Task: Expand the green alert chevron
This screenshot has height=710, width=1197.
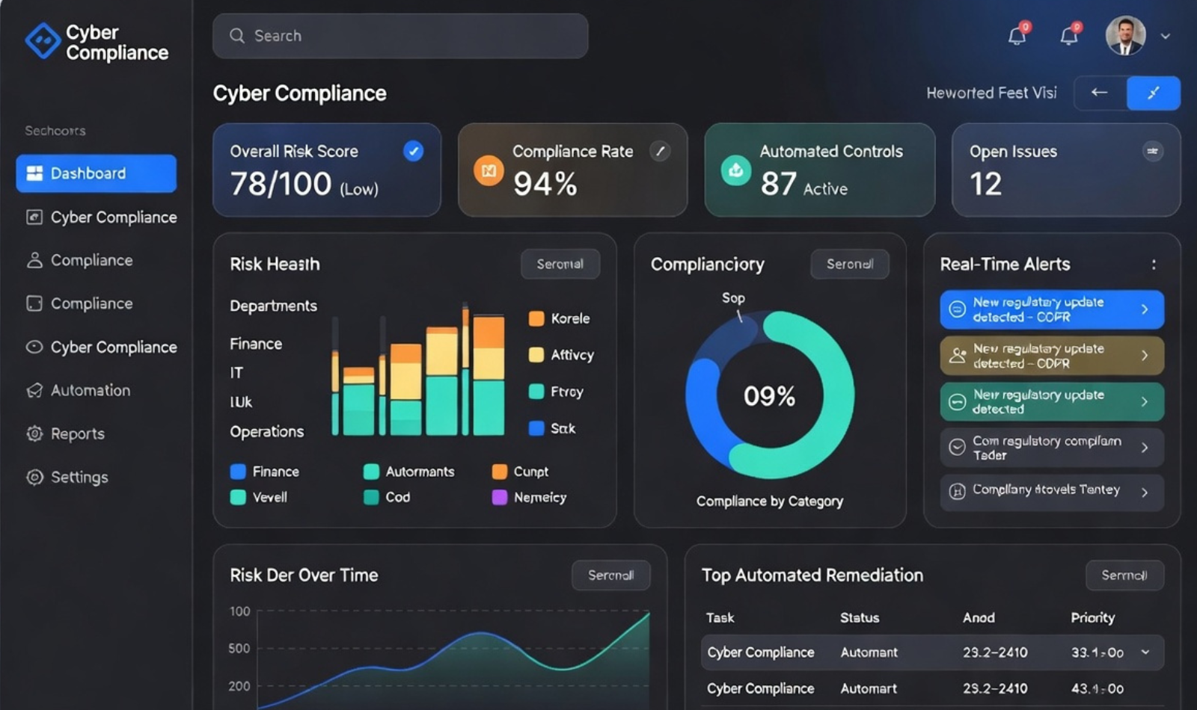Action: (x=1145, y=402)
